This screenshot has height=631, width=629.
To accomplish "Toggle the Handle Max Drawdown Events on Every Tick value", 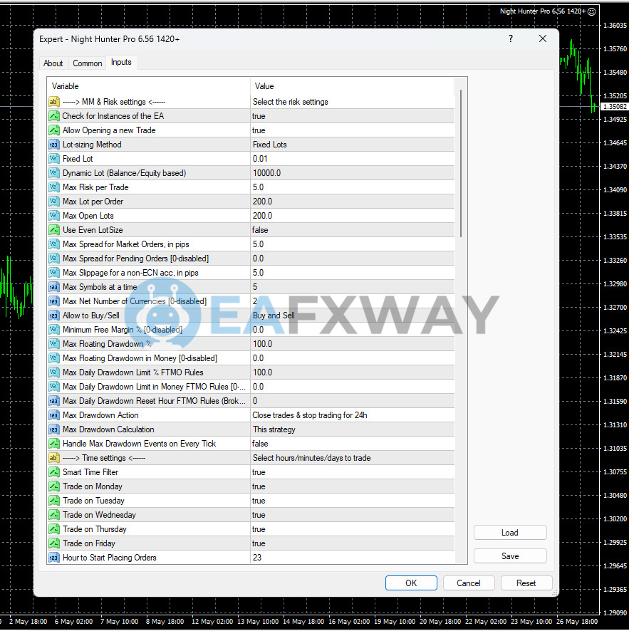I will [x=352, y=444].
